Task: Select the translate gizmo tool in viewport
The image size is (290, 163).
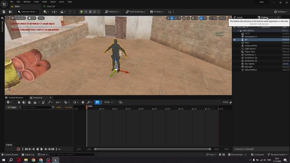Action: [172, 18]
